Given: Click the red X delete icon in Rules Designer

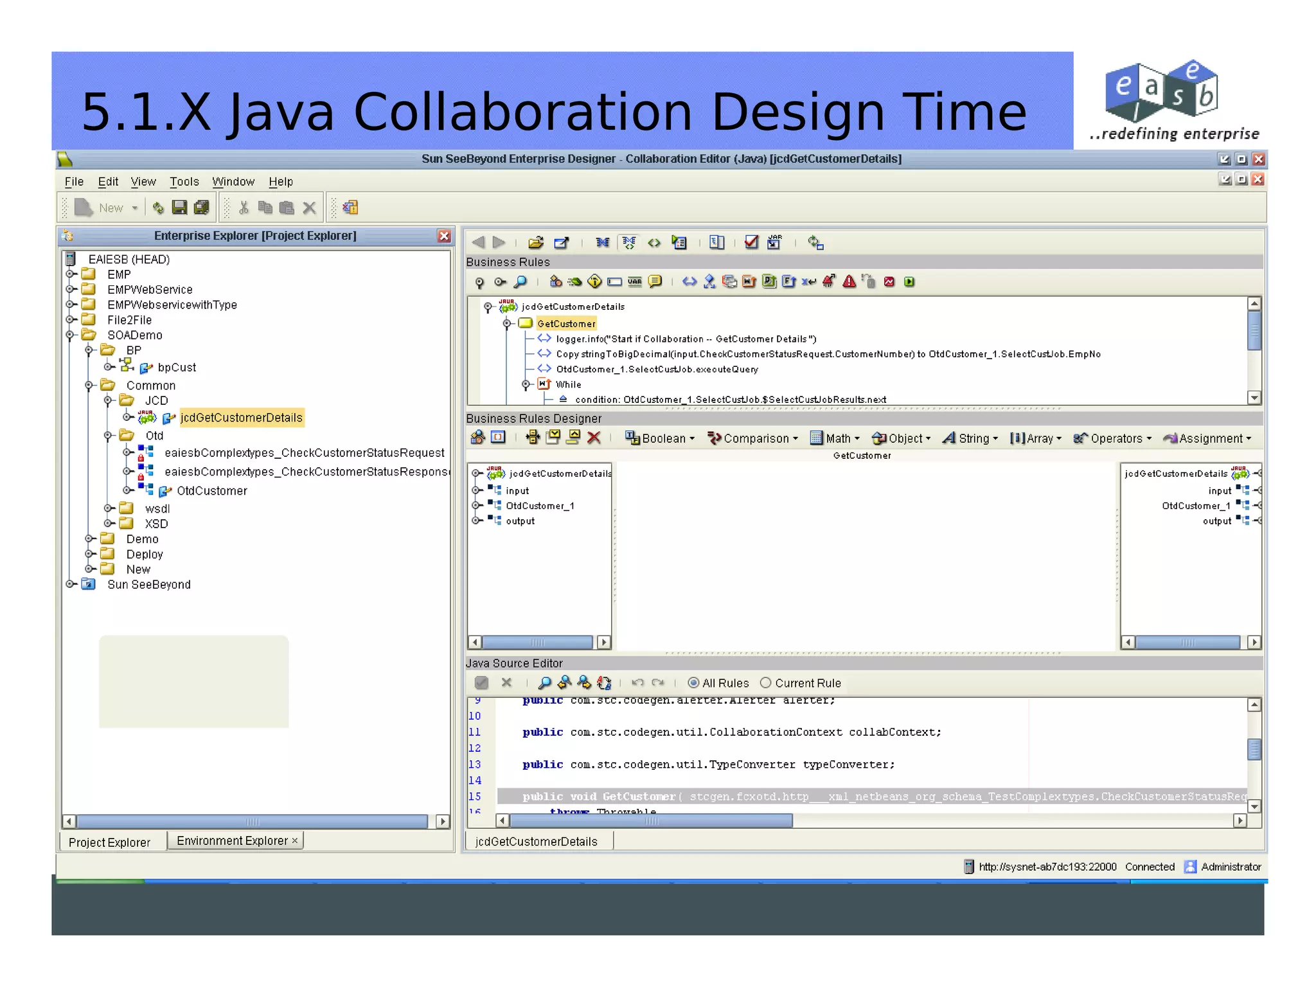Looking at the screenshot, I should 594,438.
